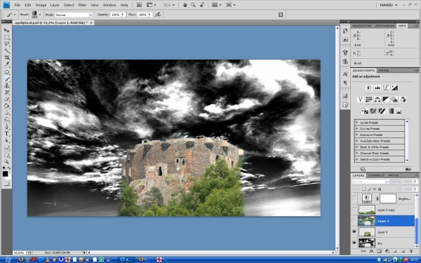The width and height of the screenshot is (421, 263).
Task: Open the brush Mode dropdown
Action: tap(74, 15)
